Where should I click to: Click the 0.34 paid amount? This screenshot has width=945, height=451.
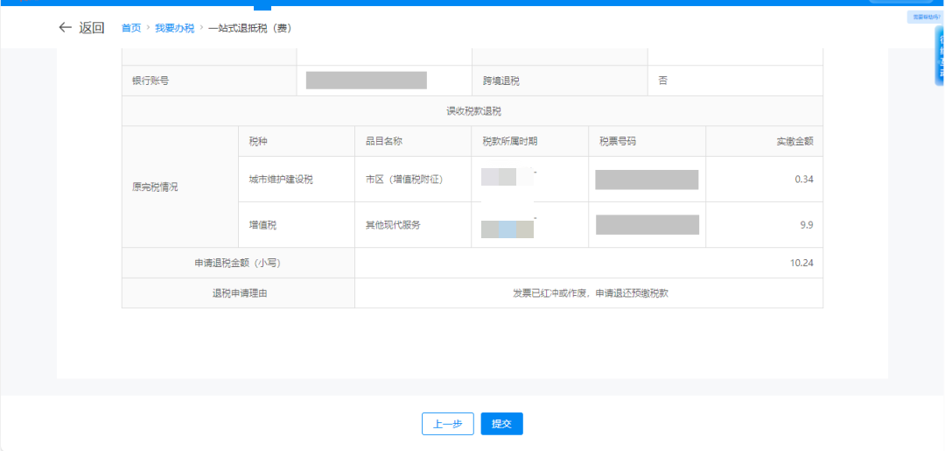click(805, 179)
